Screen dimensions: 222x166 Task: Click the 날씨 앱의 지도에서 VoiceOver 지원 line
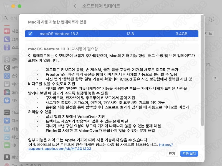(x=75, y=116)
